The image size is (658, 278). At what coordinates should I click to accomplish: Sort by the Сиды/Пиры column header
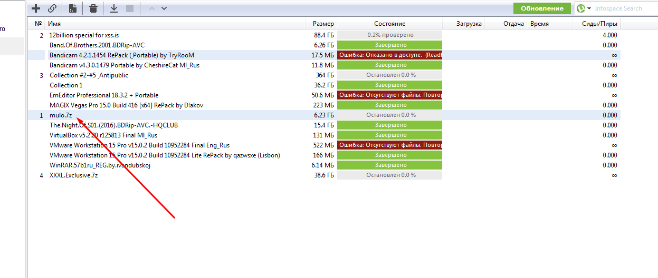[x=597, y=24]
